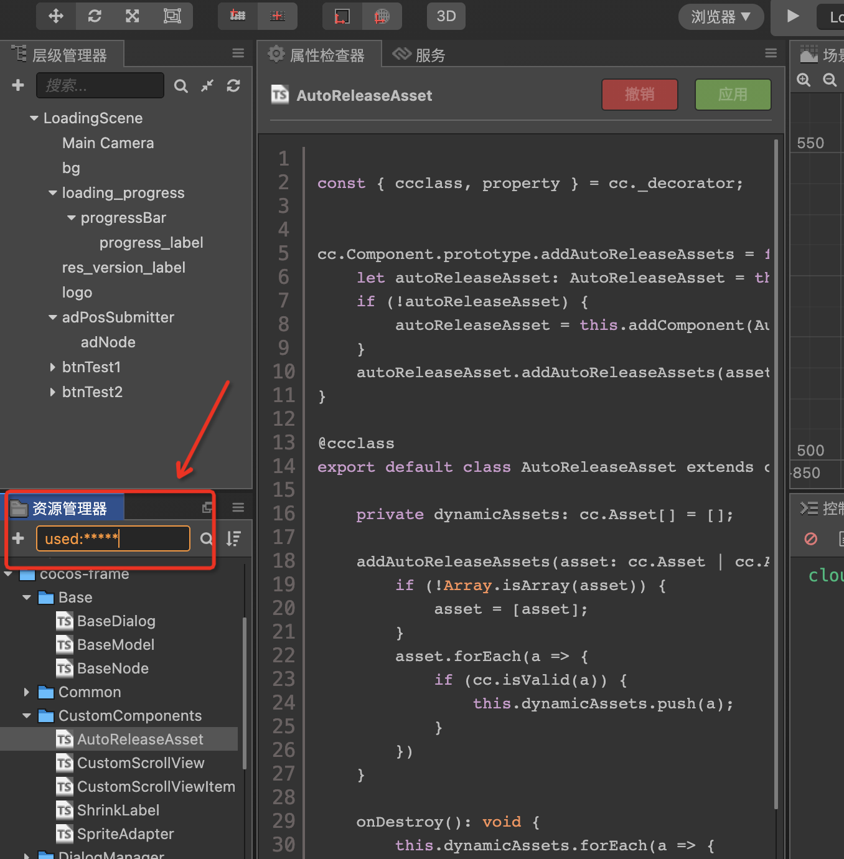Toggle the 3D scene view
The height and width of the screenshot is (859, 844).
click(x=446, y=16)
